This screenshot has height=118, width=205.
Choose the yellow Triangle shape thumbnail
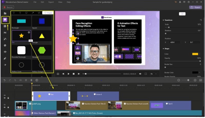click(x=42, y=36)
